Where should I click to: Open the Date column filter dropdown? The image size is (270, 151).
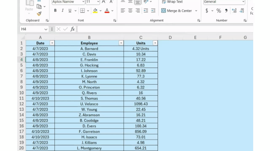coord(52,43)
